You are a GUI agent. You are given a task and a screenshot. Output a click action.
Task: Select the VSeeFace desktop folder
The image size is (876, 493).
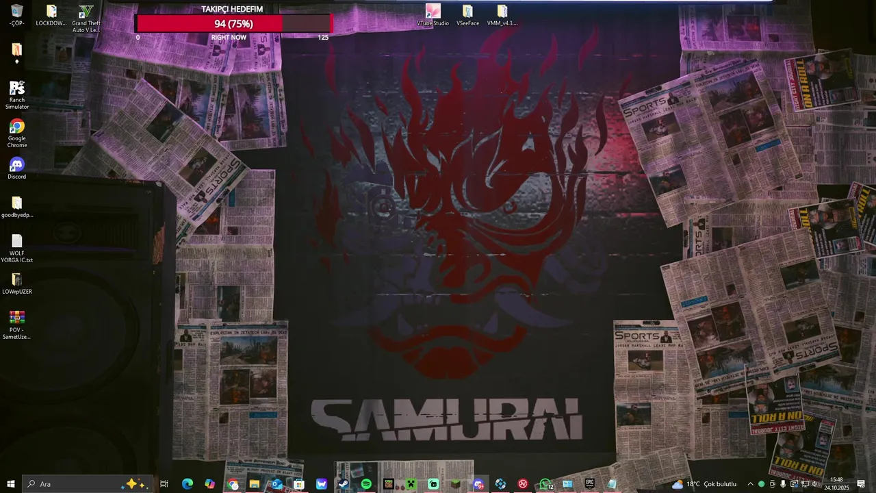467,15
